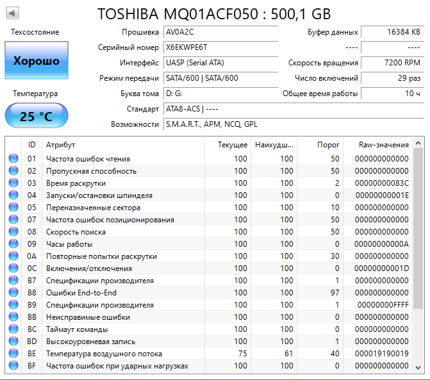Click the disk title TOSHIBA MQ01ACF050 : 500,1 GB
Viewport: 430px width, 380px height.
coord(214,13)
